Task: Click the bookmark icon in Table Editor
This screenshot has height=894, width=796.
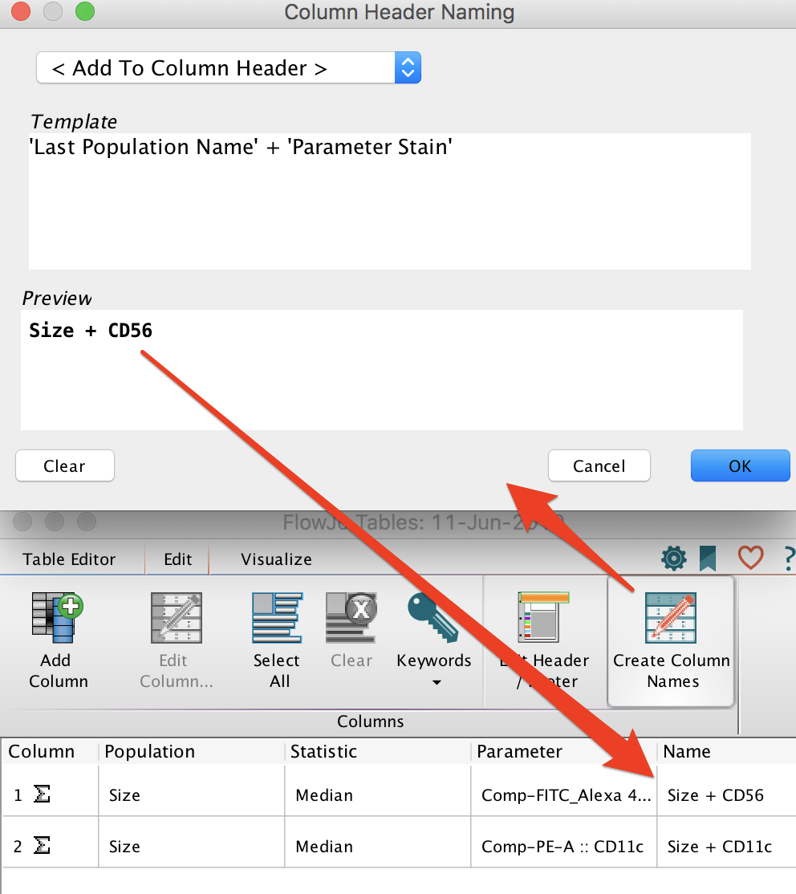Action: pyautogui.click(x=708, y=559)
